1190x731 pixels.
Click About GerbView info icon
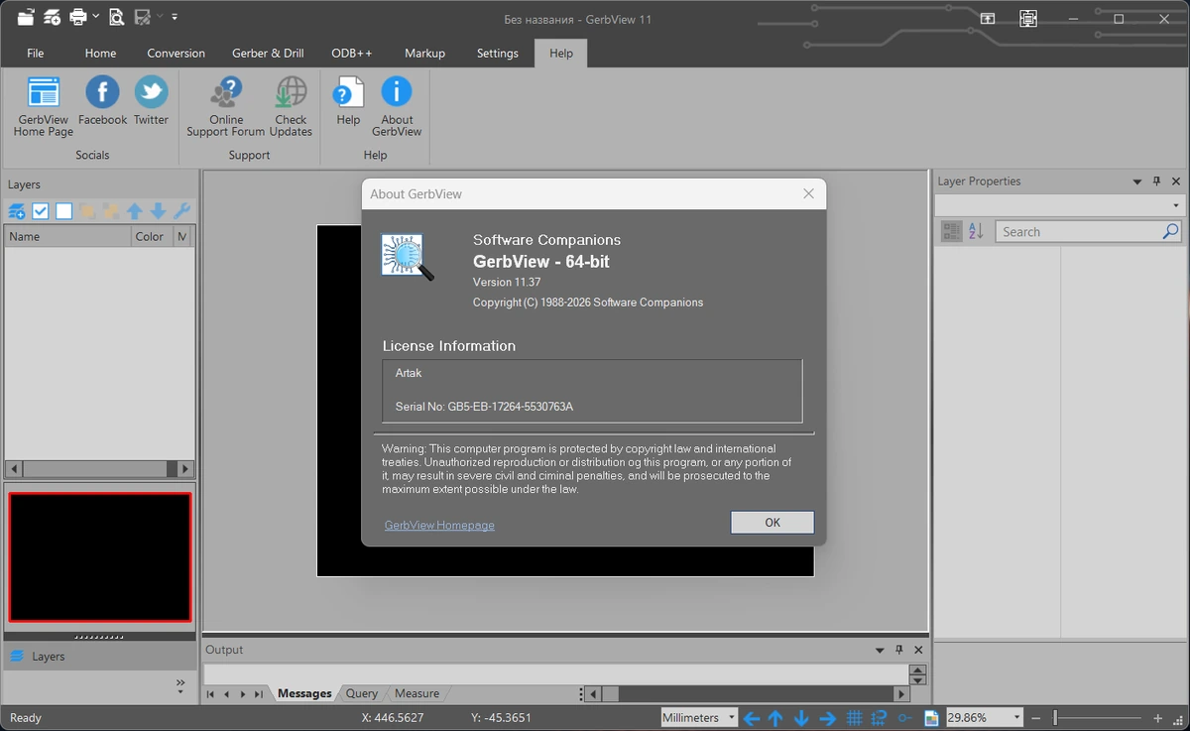coord(397,106)
